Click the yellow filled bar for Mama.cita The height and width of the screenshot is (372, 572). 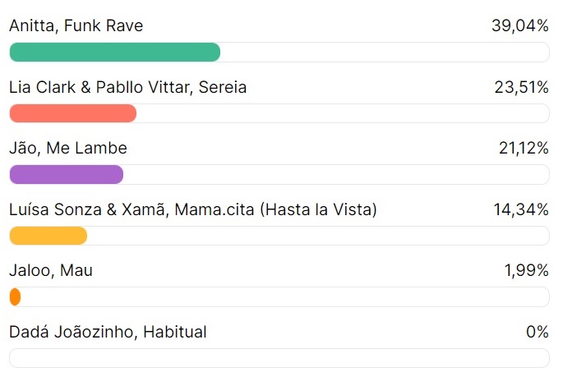point(48,236)
